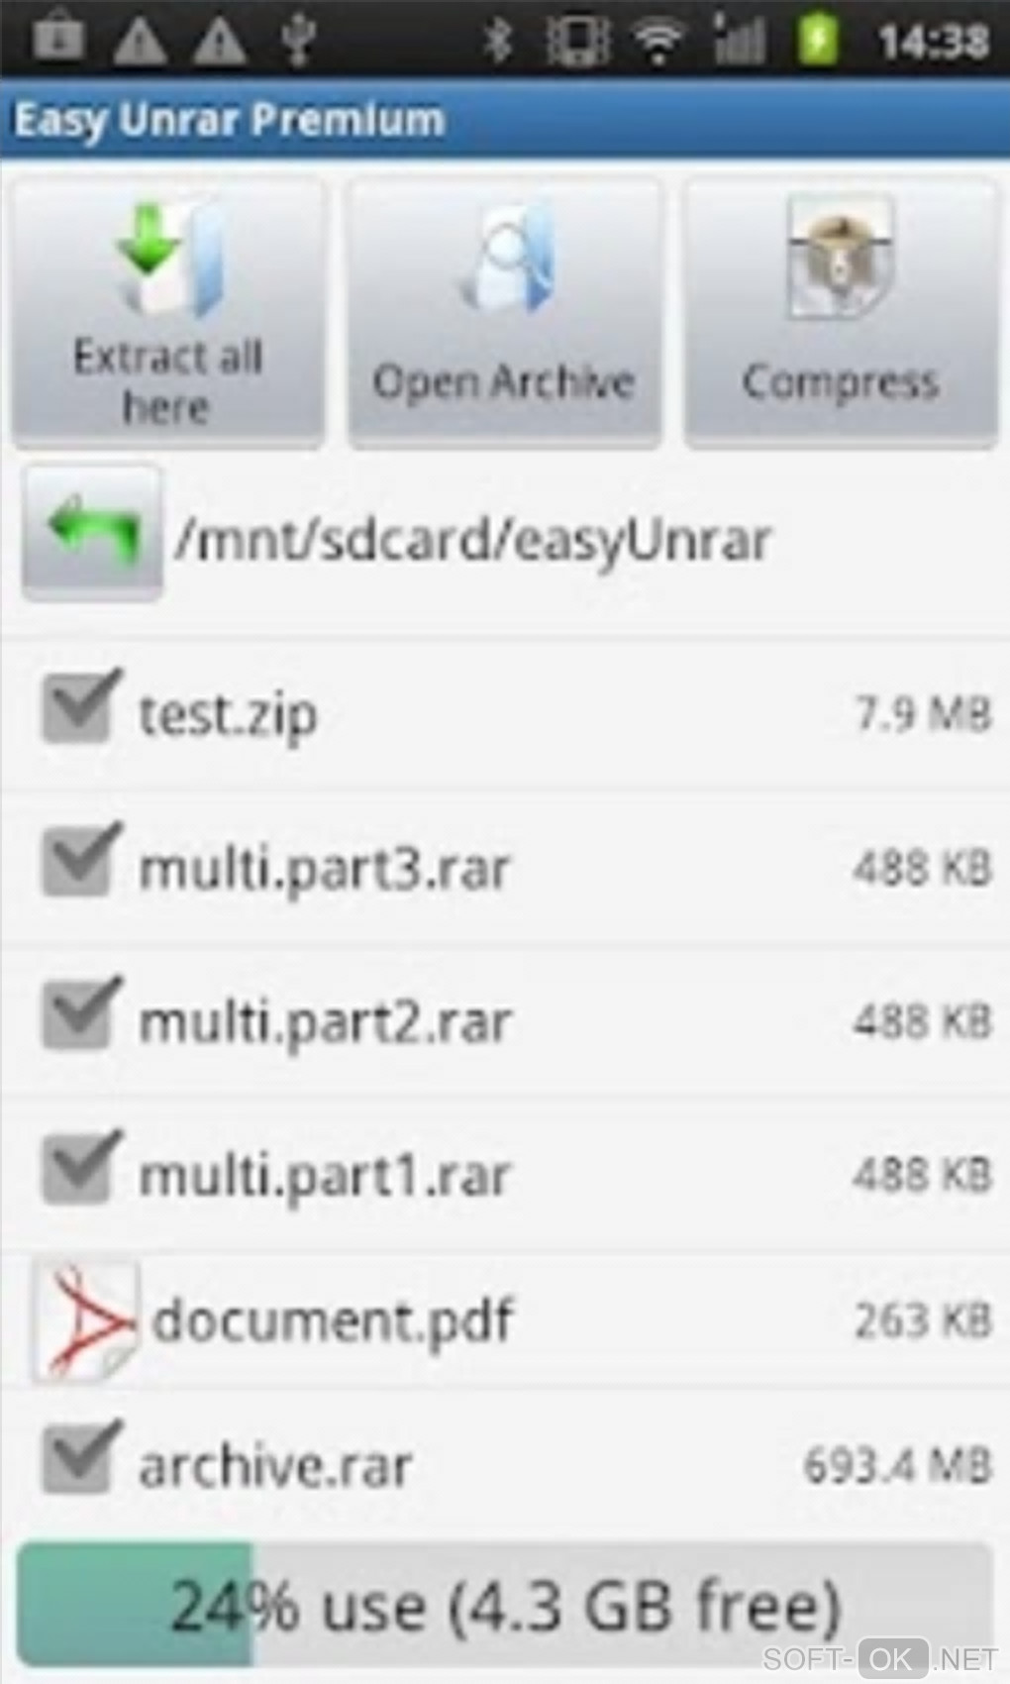
Task: Select the /mnt/sdcard/easyUnrar path text
Action: [471, 541]
